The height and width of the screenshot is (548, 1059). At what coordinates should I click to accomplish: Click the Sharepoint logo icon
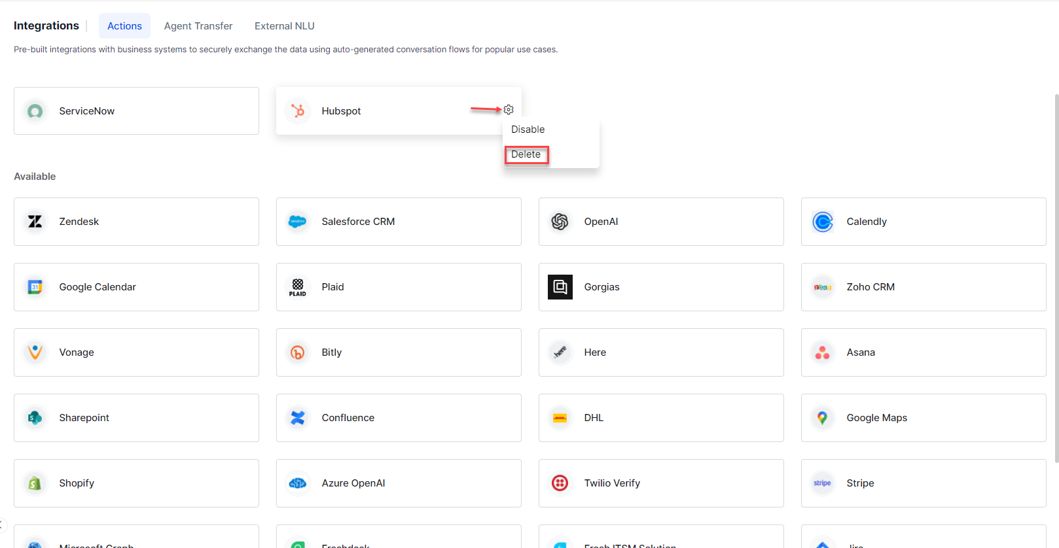click(x=35, y=418)
